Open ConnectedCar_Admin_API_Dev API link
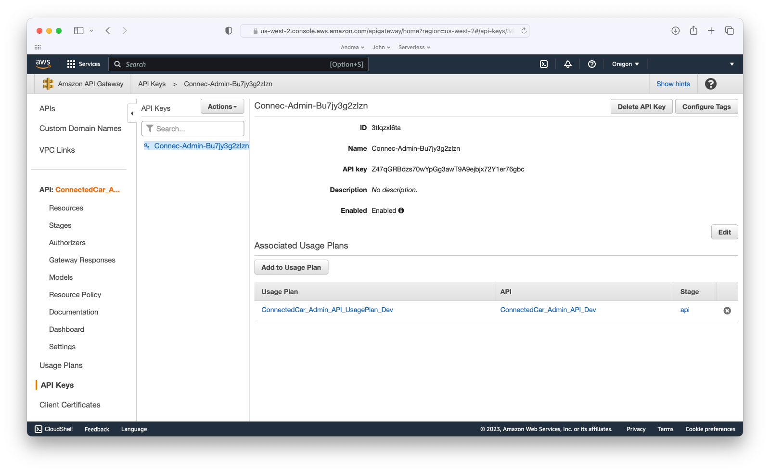 pos(548,310)
